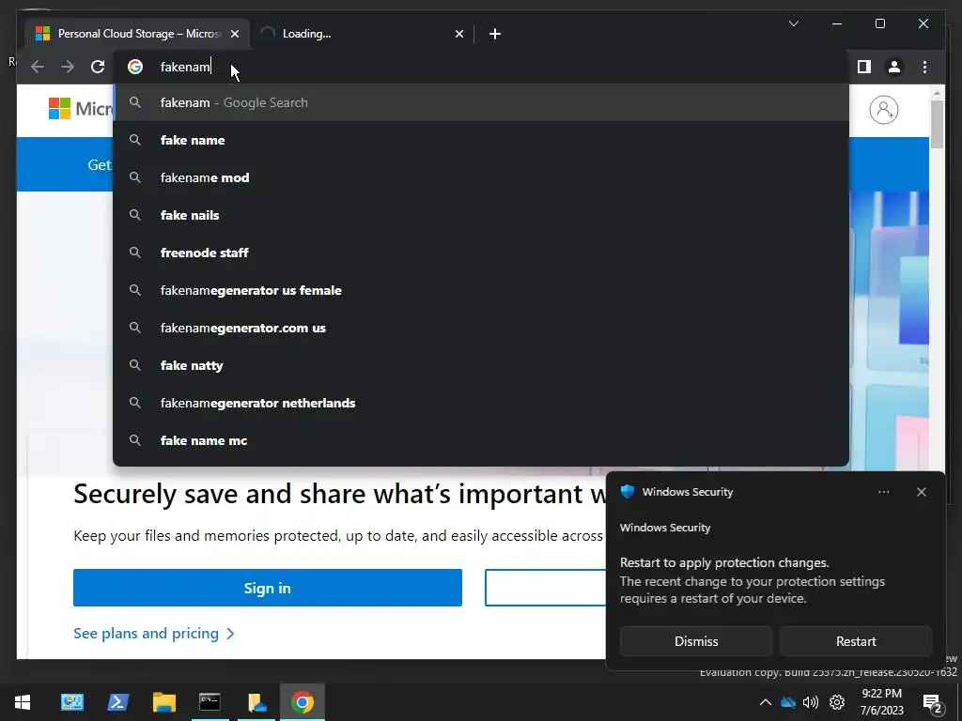Open the taskbar clock and date

click(x=881, y=702)
